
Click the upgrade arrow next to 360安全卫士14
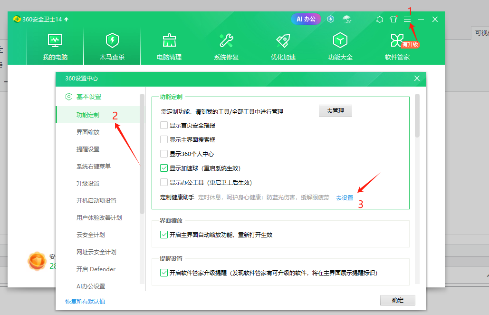(x=67, y=20)
